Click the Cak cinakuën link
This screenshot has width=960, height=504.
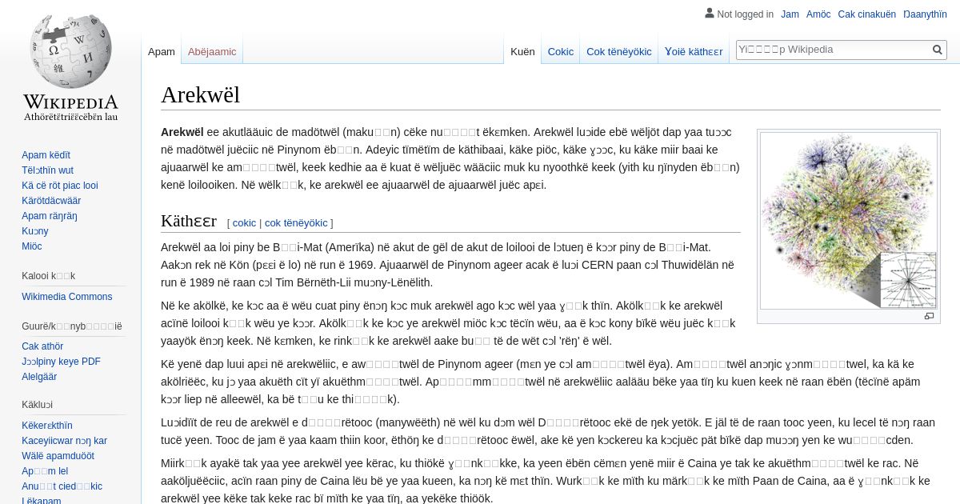867,14
